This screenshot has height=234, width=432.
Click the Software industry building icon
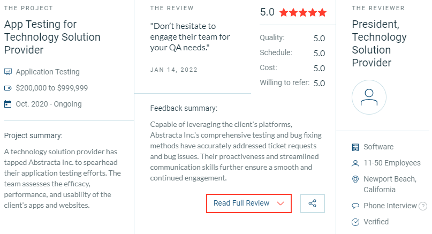[x=355, y=147]
